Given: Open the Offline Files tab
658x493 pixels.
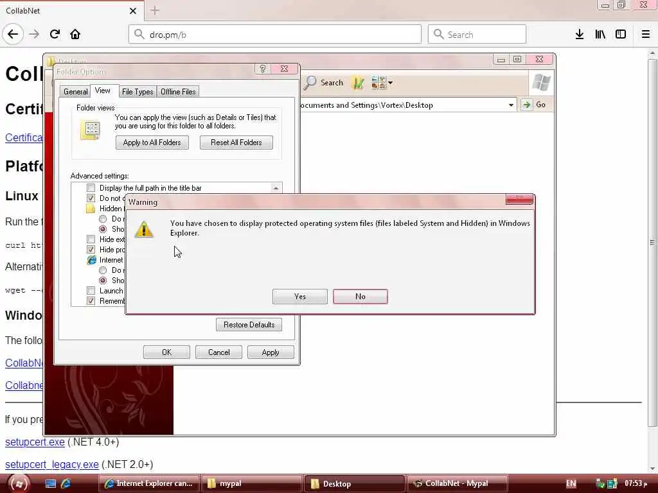Looking at the screenshot, I should [x=178, y=91].
